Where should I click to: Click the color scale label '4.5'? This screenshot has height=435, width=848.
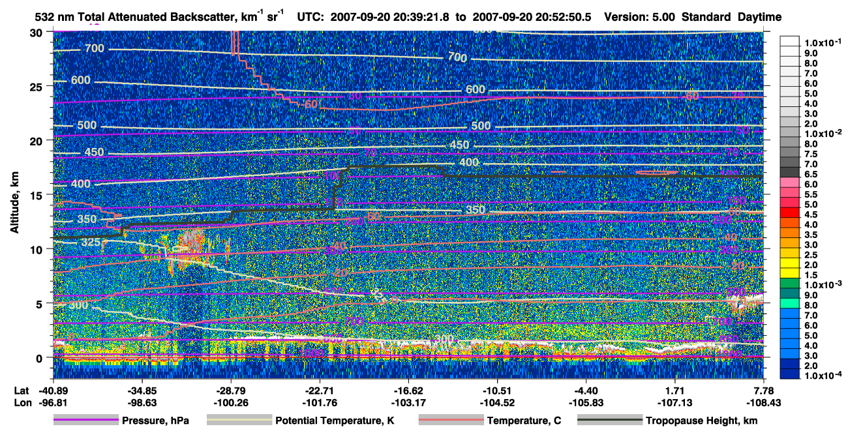coord(811,215)
